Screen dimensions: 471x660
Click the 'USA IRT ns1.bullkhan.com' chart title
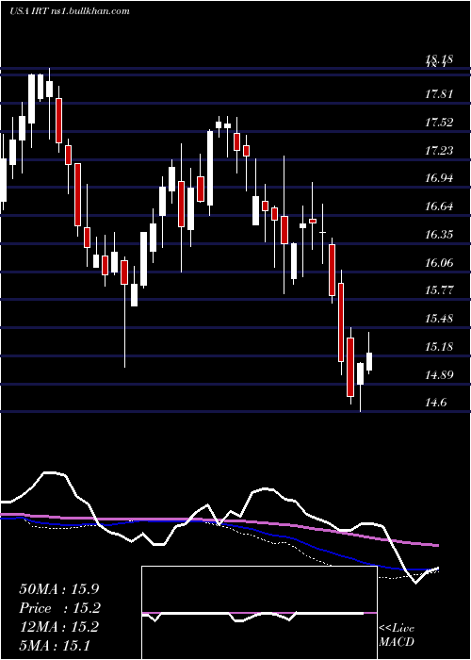70,11
